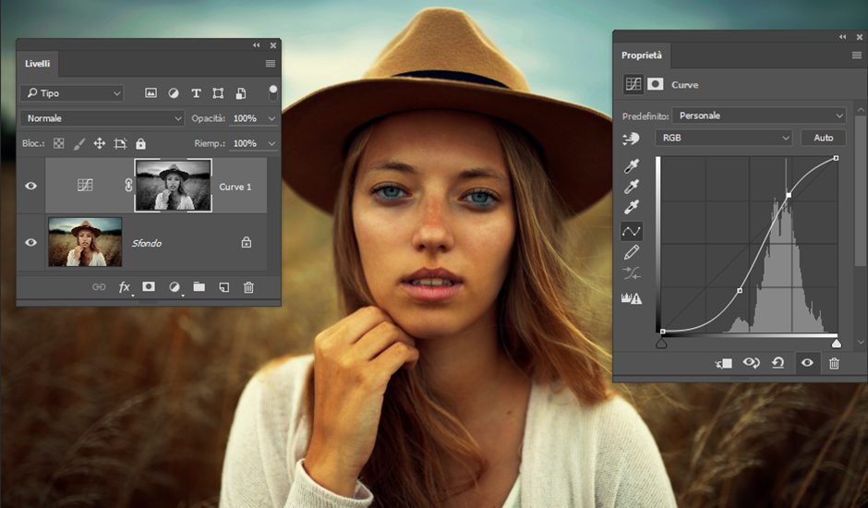
Task: Create new fill or adjustment layer icon
Action: coord(175,287)
